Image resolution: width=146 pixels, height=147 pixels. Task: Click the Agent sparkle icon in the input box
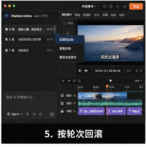(9, 114)
